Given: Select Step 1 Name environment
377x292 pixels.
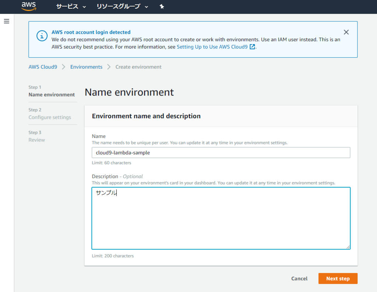Looking at the screenshot, I should click(52, 91).
